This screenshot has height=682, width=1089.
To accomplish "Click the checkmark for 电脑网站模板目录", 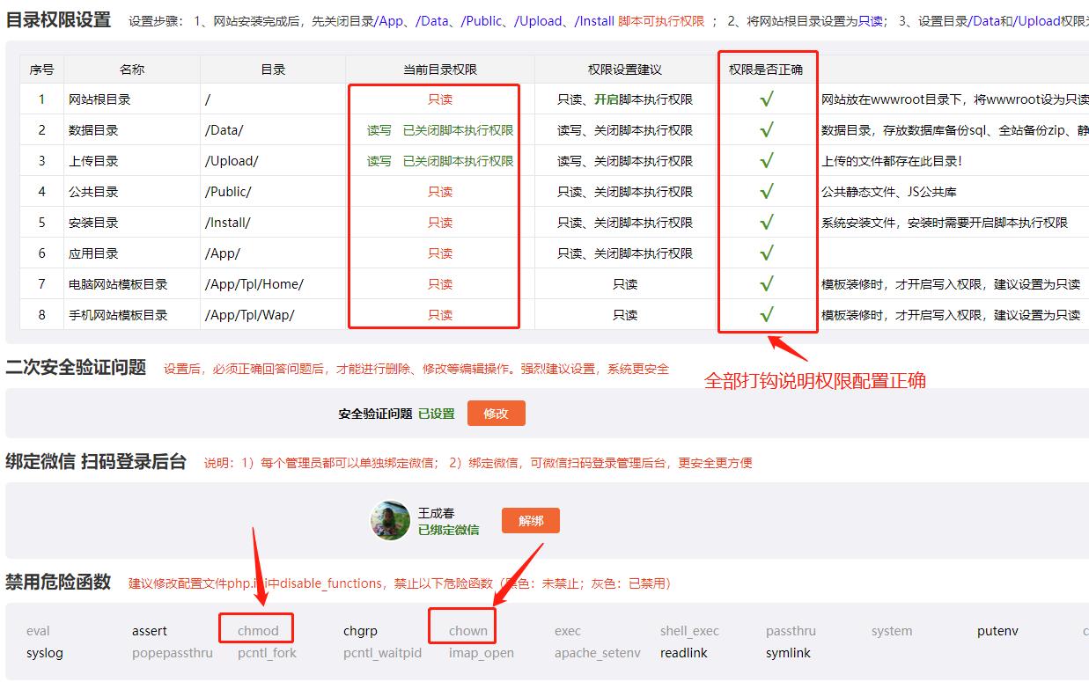I will (x=767, y=284).
